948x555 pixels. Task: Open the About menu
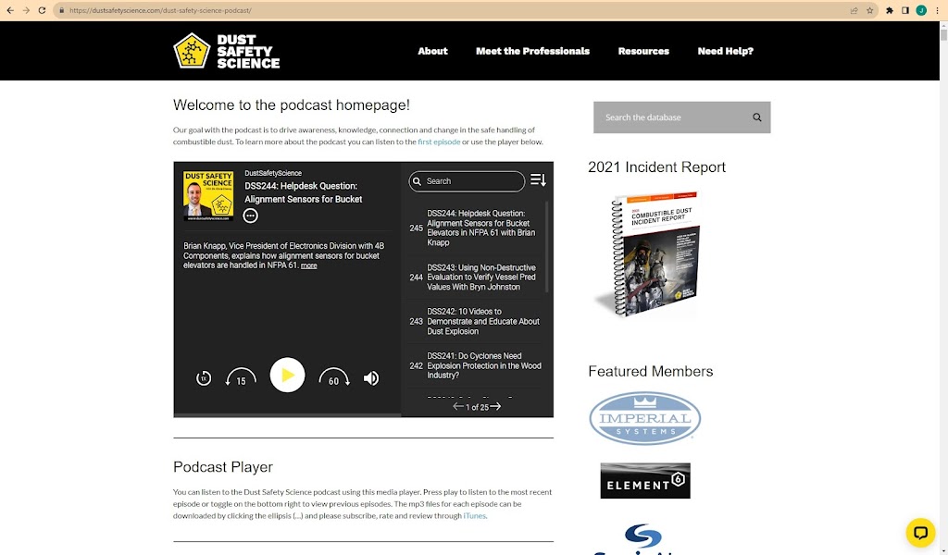(x=433, y=51)
